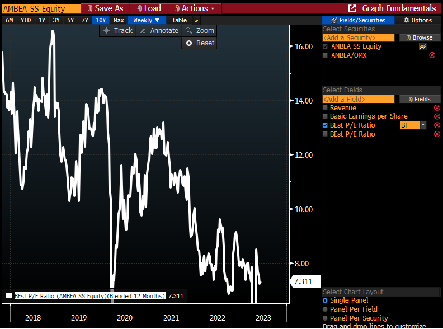Click the BEst P/E Ratio legend label
This screenshot has width=443, height=329.
(x=90, y=296)
